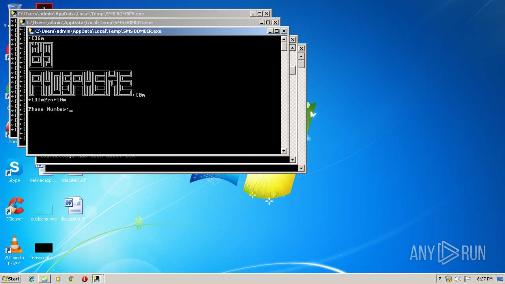
Task: Open the rearmost console window's title icon
Action: [x=14, y=14]
